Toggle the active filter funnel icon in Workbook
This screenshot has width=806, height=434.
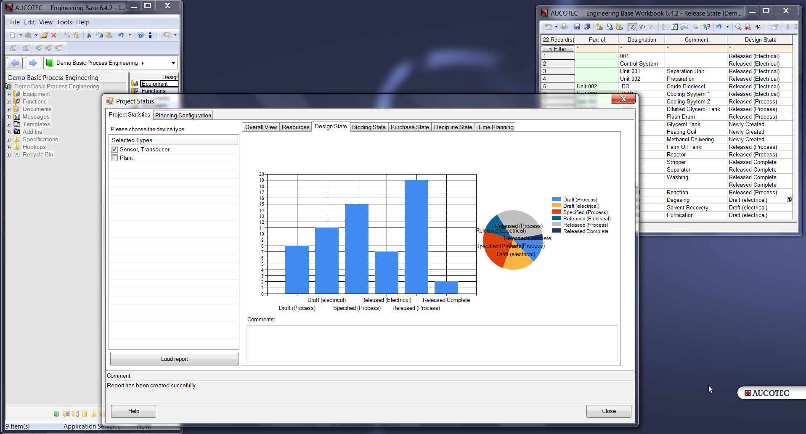click(x=632, y=27)
